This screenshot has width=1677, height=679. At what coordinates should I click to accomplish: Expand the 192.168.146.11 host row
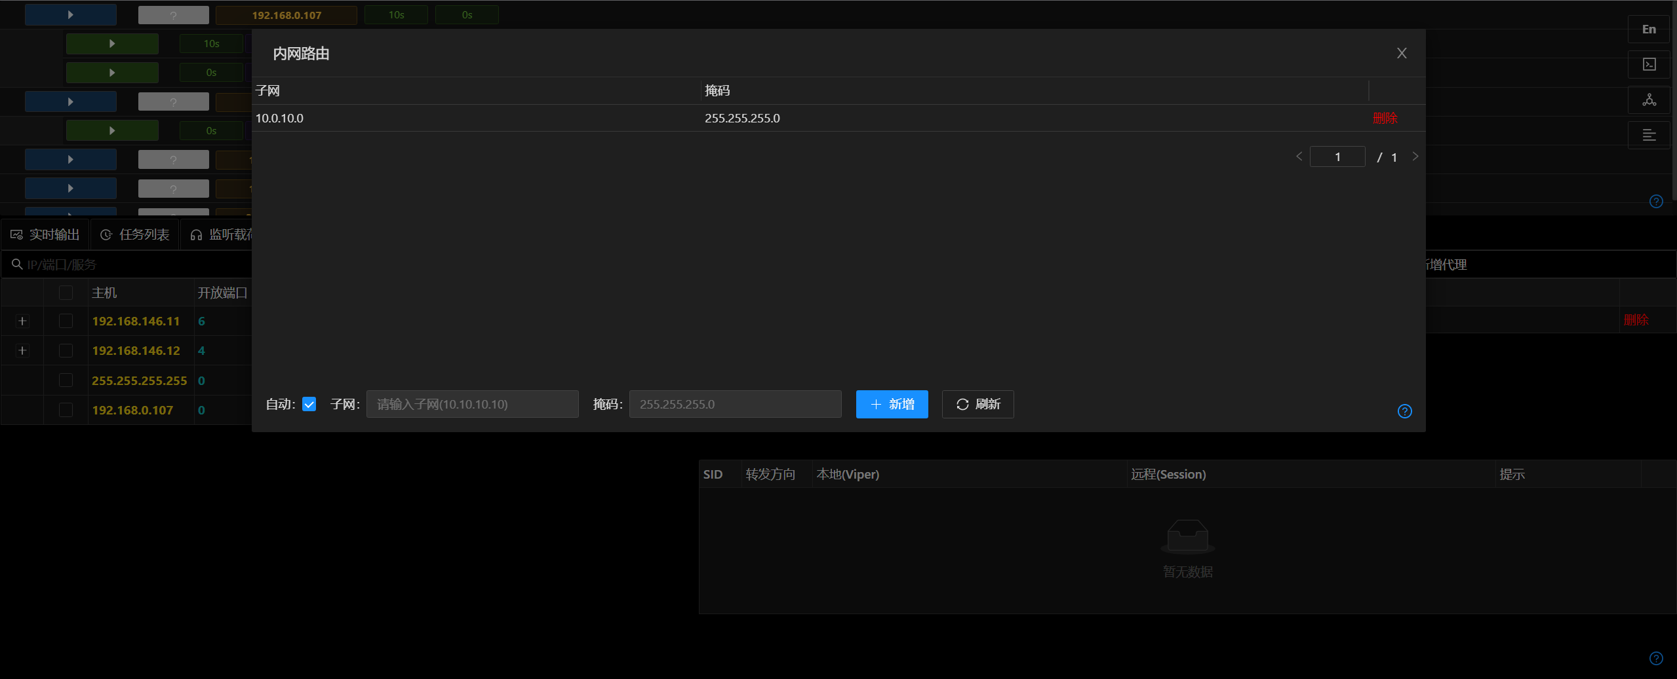[22, 321]
